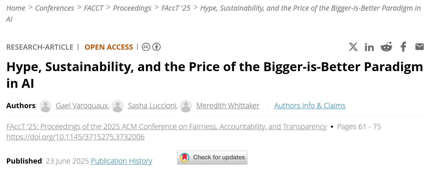Click the Check for updates button

[212, 158]
